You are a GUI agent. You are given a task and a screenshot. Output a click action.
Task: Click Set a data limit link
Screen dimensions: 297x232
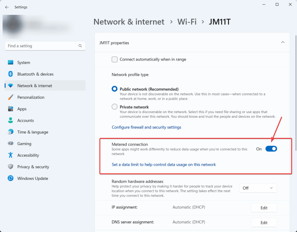point(164,164)
